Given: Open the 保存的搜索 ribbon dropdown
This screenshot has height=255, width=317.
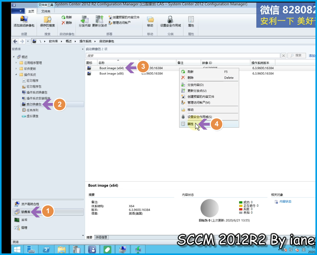Looking at the screenshot, I should click(47, 22).
